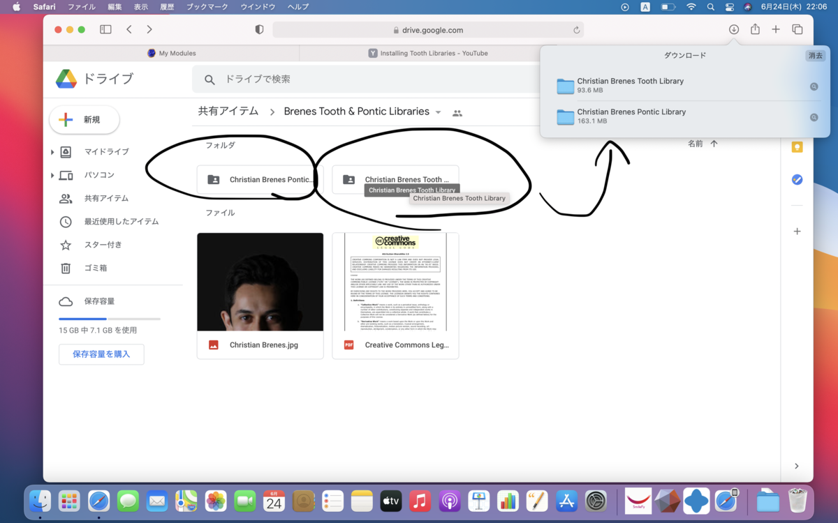
Task: Switch to Installing Tooth Libraries YouTube tab
Action: (428, 53)
